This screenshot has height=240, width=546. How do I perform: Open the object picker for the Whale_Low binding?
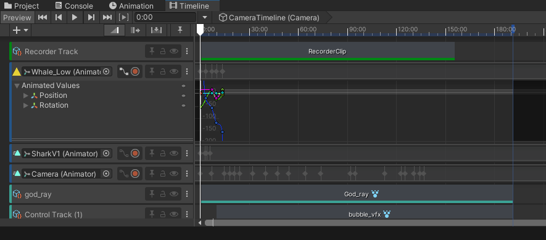(107, 71)
